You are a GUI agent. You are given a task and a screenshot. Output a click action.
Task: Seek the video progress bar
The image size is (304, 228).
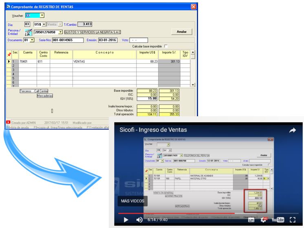(208, 213)
